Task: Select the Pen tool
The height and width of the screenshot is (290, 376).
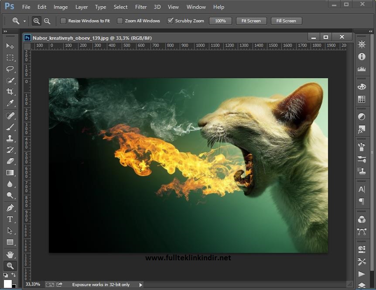Action: click(x=10, y=207)
